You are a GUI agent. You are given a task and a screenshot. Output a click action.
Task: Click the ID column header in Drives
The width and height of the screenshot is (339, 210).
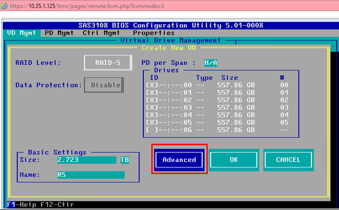[154, 78]
